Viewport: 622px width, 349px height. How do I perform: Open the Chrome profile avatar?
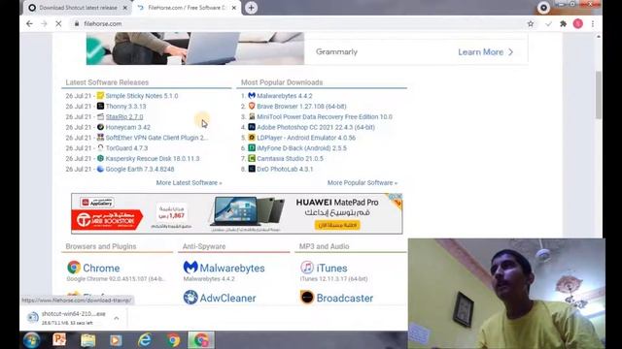tap(578, 23)
